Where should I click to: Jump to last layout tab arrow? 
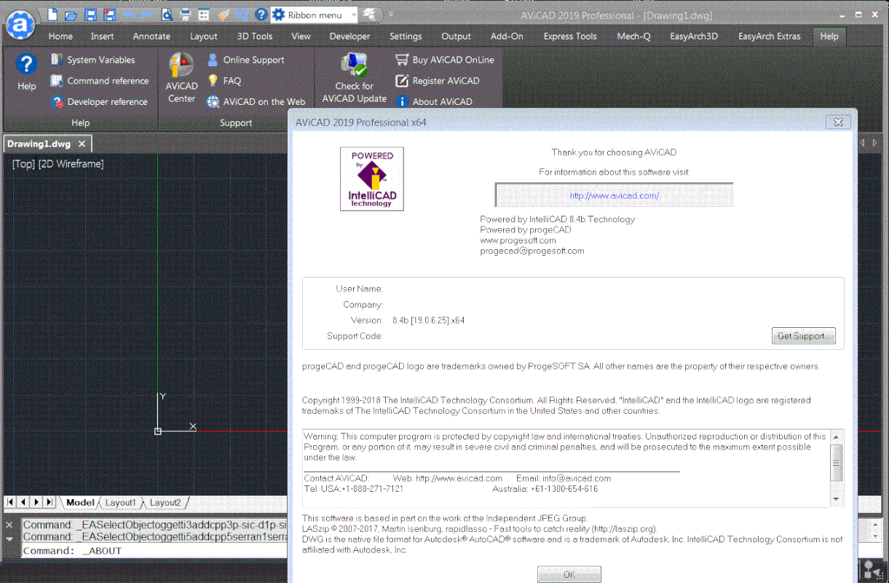pyautogui.click(x=48, y=502)
